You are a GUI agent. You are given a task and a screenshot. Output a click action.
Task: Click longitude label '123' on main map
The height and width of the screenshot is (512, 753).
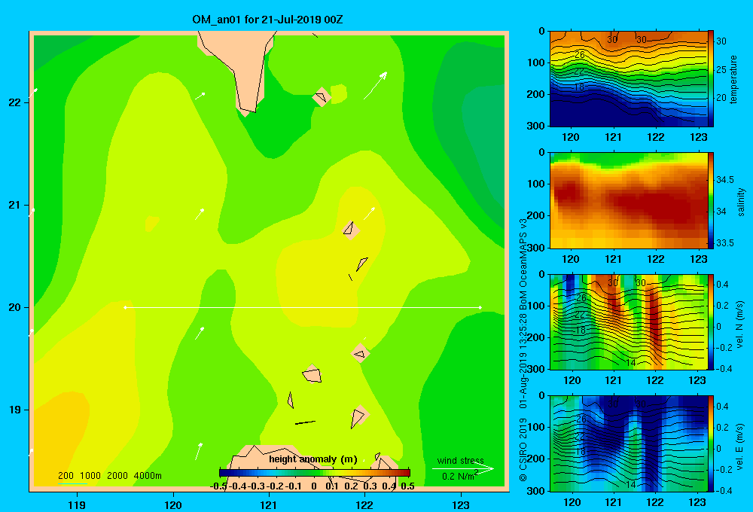tap(461, 504)
